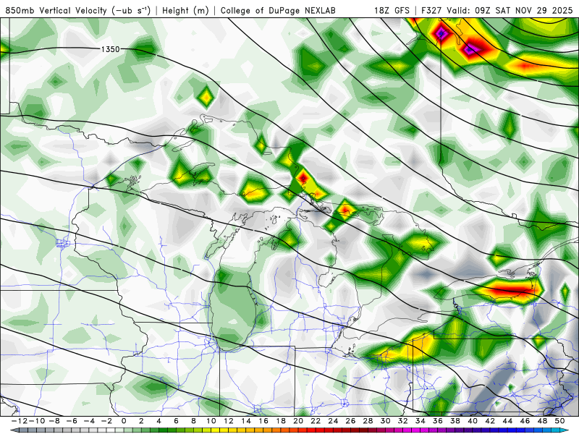The image size is (579, 434).
Task: Click the 16 label on the color scale
Action: tap(263, 421)
